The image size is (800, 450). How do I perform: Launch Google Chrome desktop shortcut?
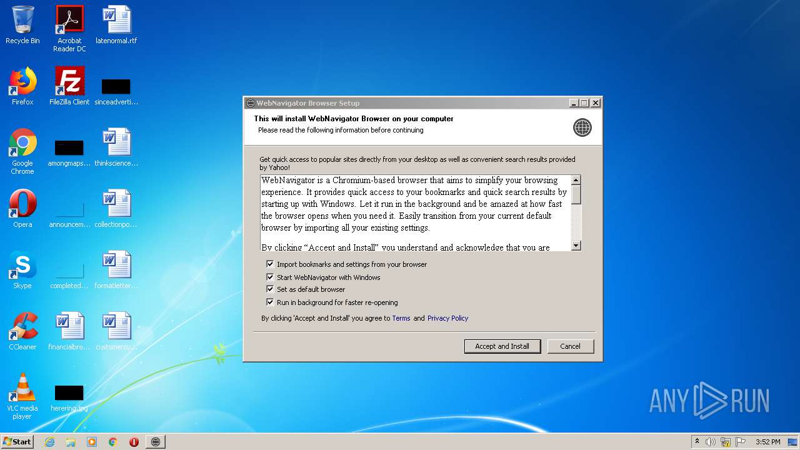(22, 151)
